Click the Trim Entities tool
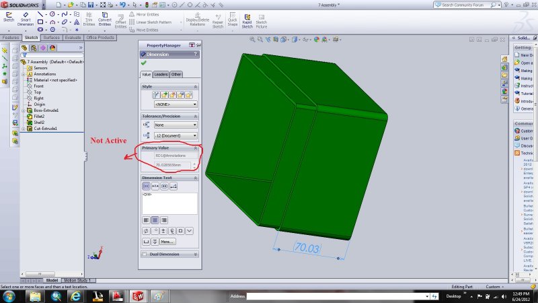This screenshot has width=538, height=303. pyautogui.click(x=89, y=20)
